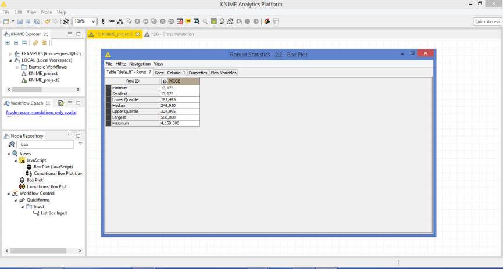Switch to the KNIME_project2 editor tab
Screen dimensions: 503x269
(114, 34)
